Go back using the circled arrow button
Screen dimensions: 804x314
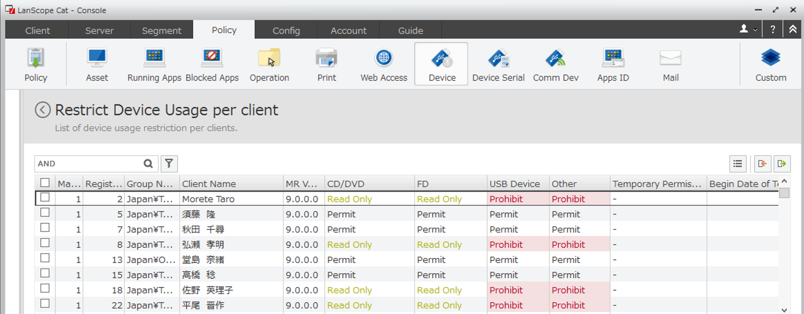click(x=43, y=110)
